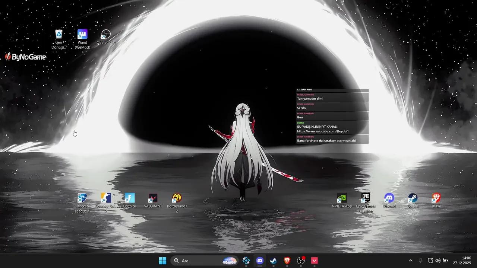Launch Rocket League from desktop
The width and height of the screenshot is (477, 268).
point(82,198)
